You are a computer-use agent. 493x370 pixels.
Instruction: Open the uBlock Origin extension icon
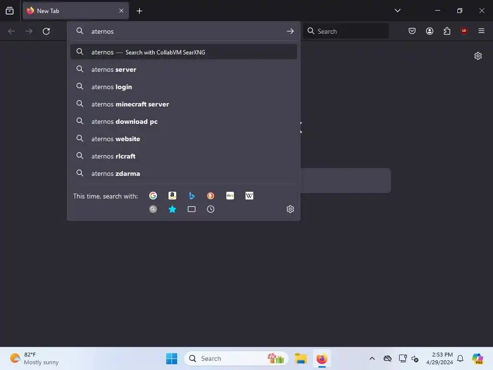(x=464, y=31)
